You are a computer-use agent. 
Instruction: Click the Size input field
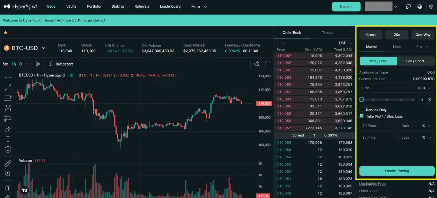(397, 88)
